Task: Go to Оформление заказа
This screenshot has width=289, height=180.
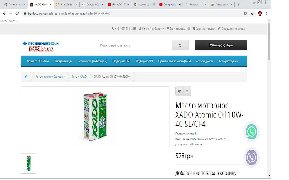Action: click(x=231, y=29)
